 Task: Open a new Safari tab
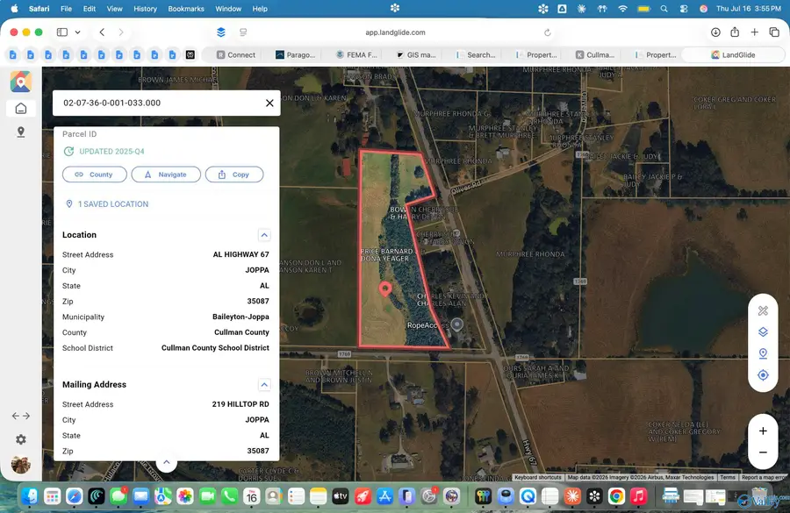point(754,32)
